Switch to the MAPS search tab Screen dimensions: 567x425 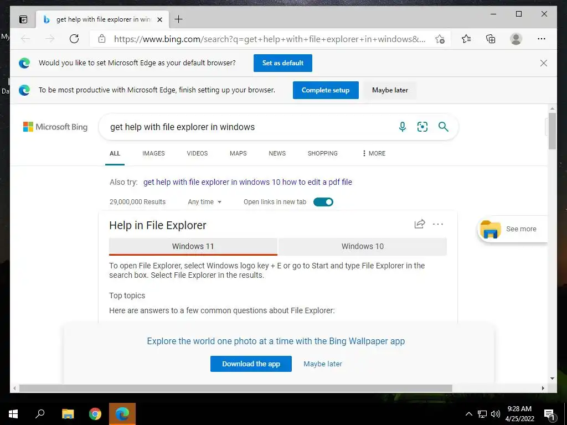238,153
